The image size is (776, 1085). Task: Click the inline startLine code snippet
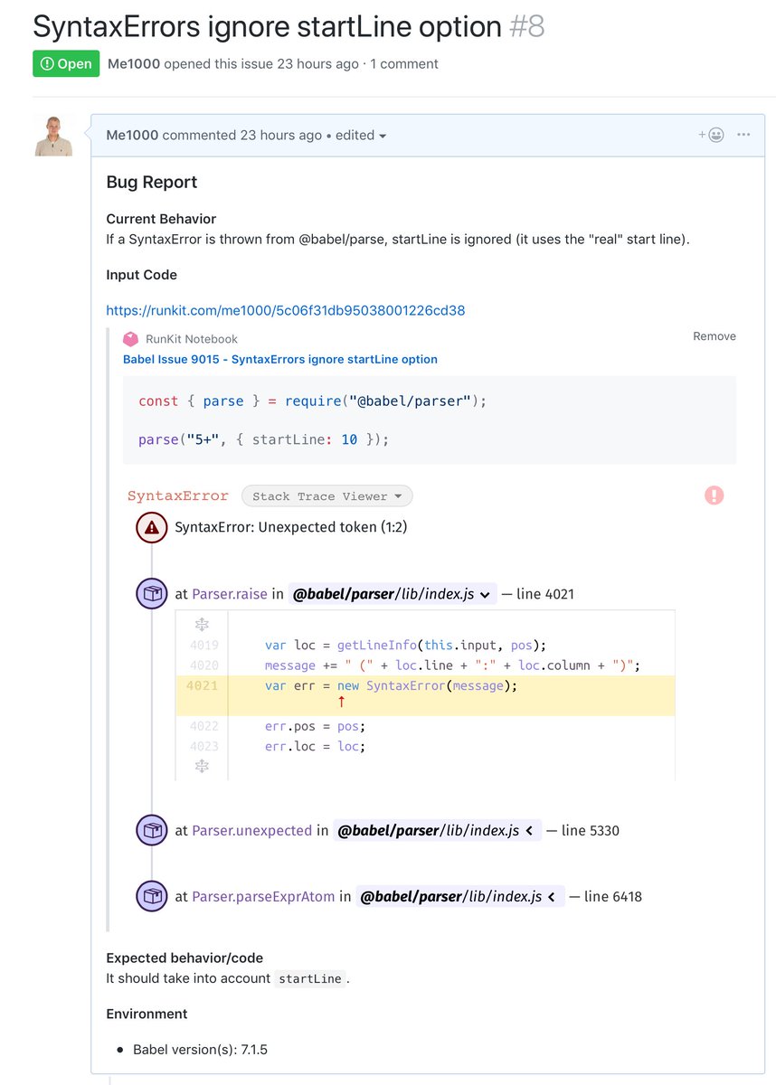tap(311, 978)
